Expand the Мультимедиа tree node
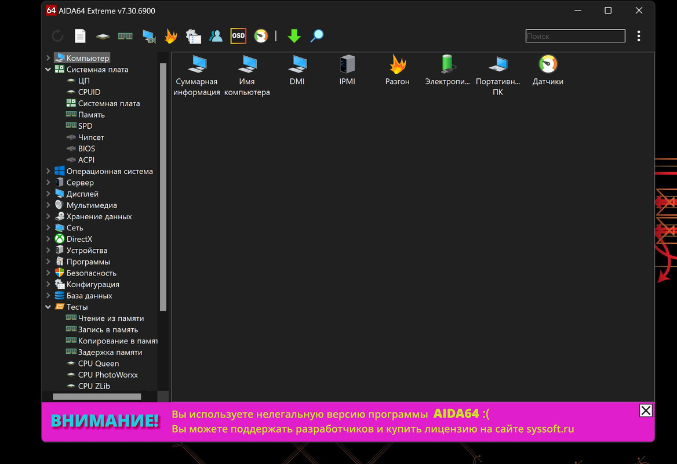Image resolution: width=677 pixels, height=464 pixels. [x=48, y=205]
